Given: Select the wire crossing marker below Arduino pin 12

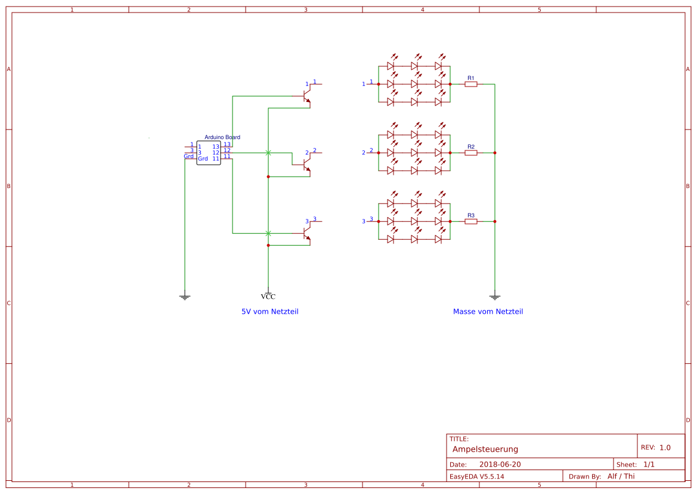Looking at the screenshot, I should 268,152.
